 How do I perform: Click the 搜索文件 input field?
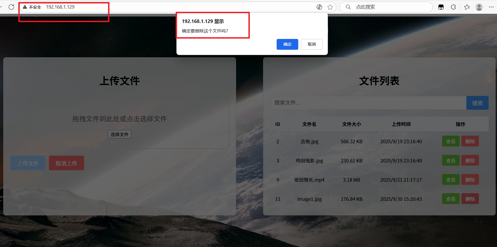coord(368,103)
